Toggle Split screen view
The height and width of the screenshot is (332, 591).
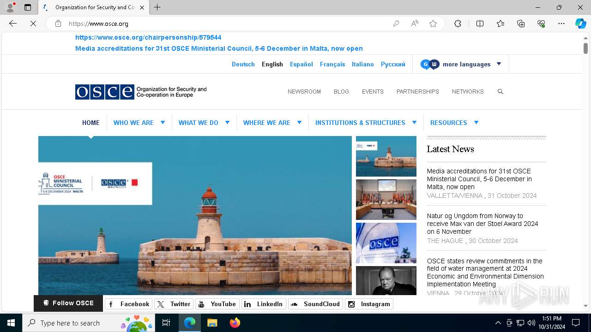click(x=480, y=24)
